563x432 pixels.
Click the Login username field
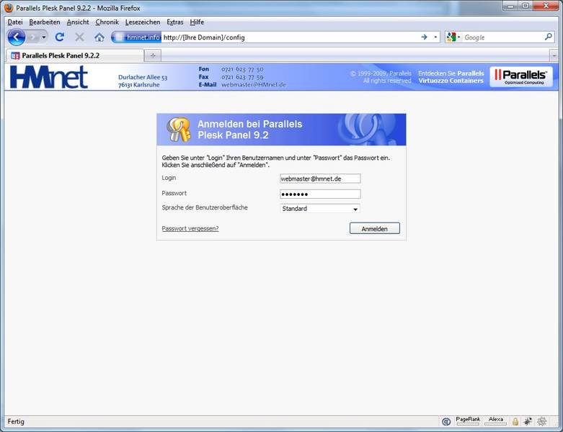[320, 179]
